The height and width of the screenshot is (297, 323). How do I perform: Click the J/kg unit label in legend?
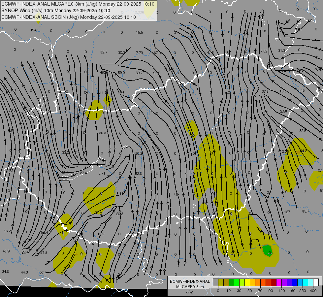coord(190,292)
